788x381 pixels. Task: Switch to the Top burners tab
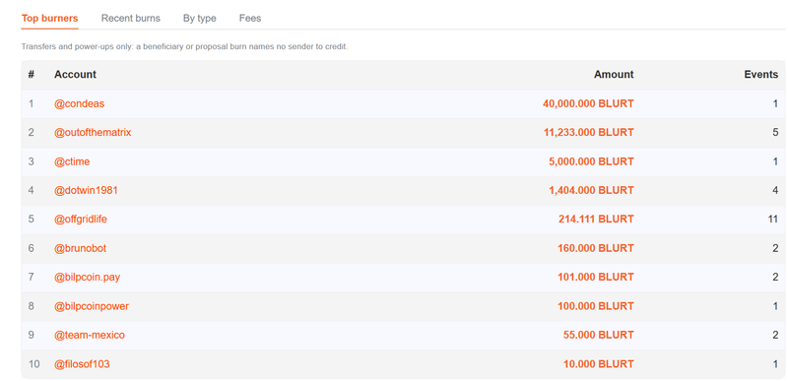(50, 19)
